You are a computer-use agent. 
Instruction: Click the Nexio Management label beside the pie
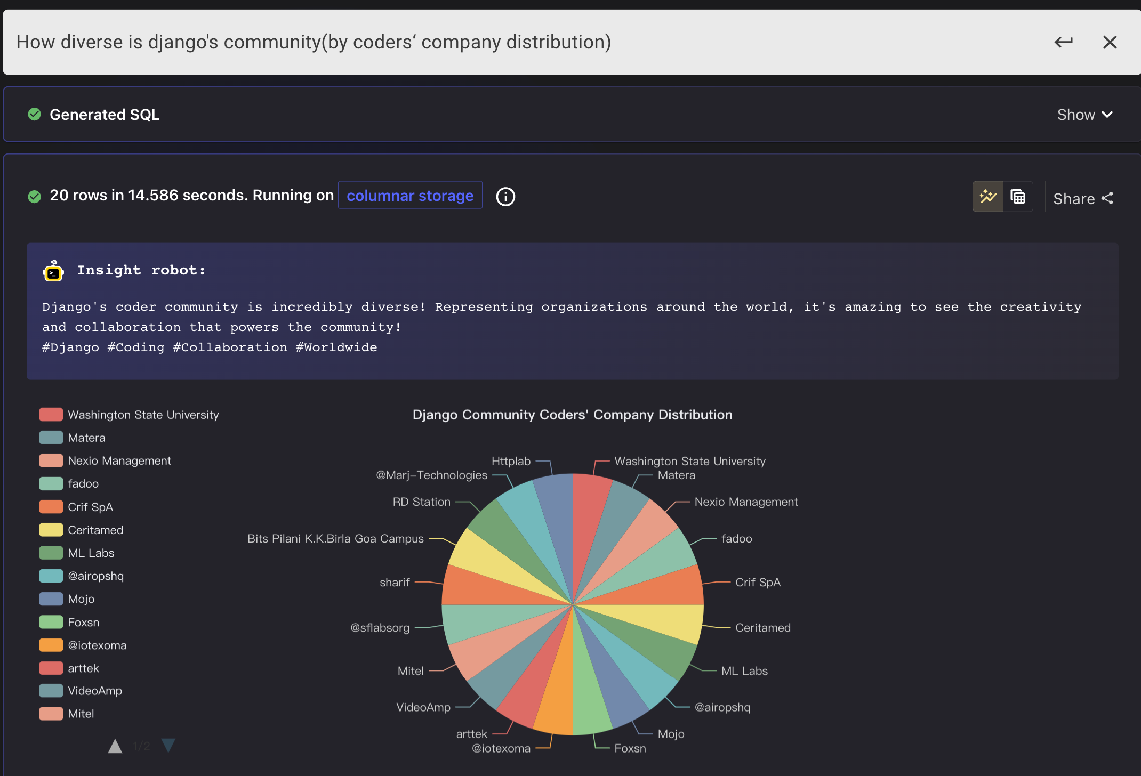pos(746,502)
